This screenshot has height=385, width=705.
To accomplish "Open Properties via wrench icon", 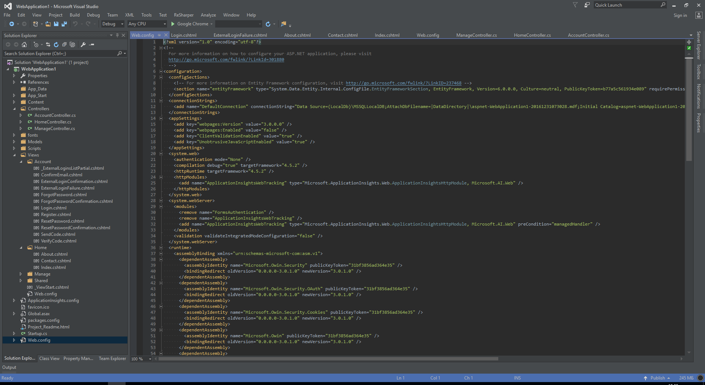I will coord(83,44).
